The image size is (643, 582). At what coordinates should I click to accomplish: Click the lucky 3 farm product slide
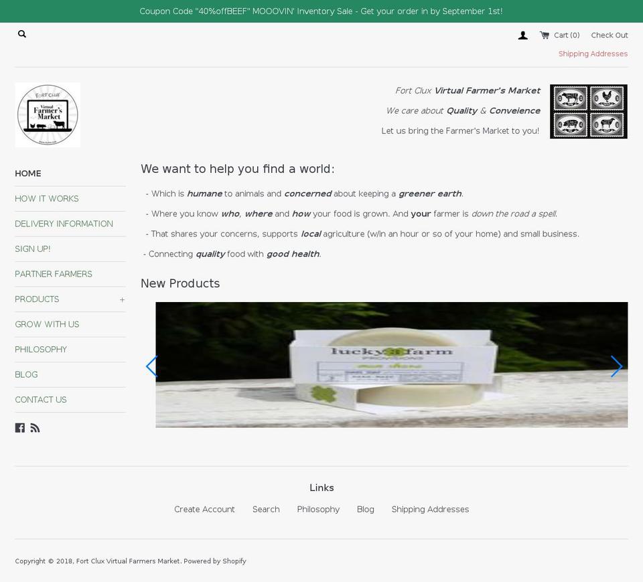click(392, 364)
